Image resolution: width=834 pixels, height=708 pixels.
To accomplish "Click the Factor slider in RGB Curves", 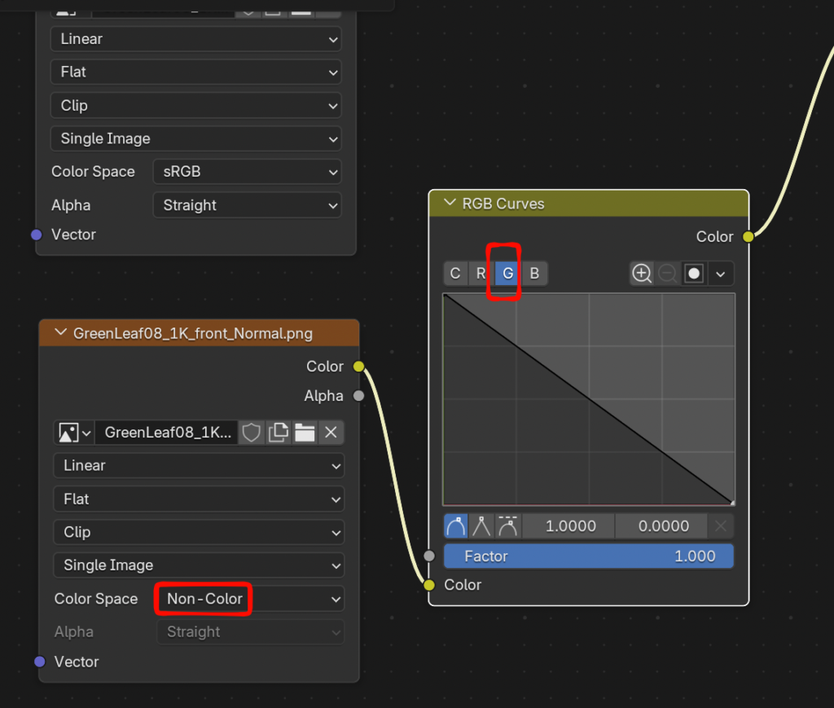I will (x=589, y=556).
